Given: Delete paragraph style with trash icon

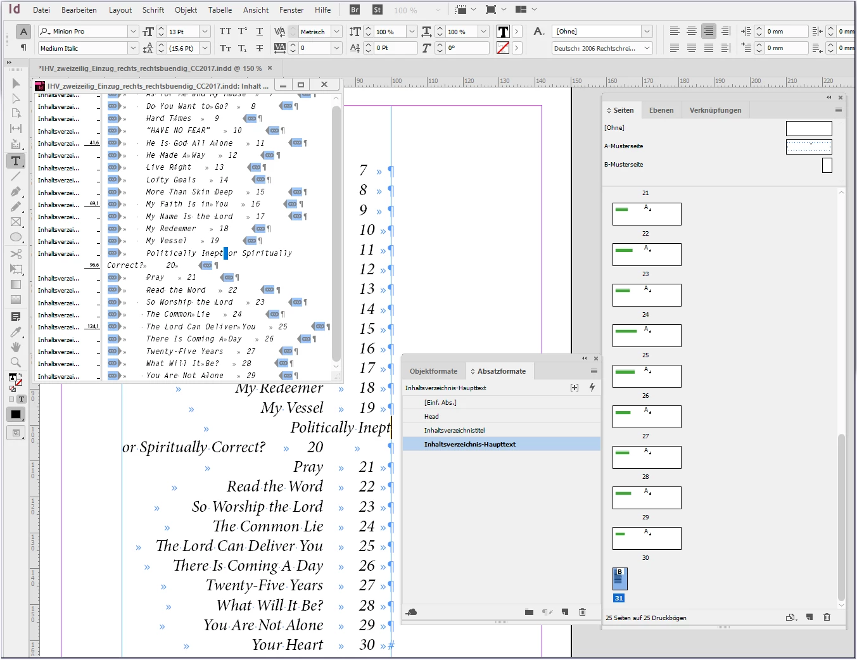Looking at the screenshot, I should point(582,612).
